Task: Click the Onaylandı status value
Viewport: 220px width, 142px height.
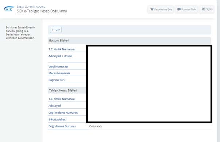Action: [96, 126]
